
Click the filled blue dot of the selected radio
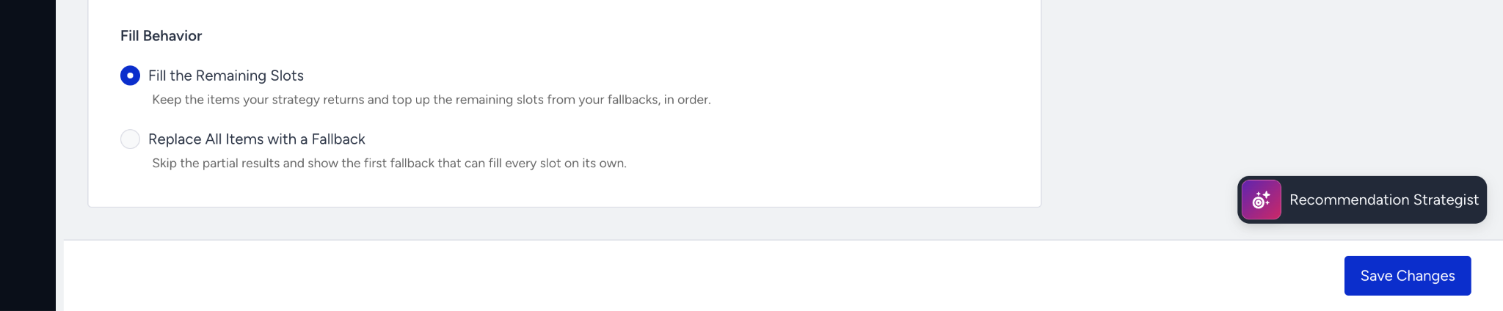click(130, 76)
